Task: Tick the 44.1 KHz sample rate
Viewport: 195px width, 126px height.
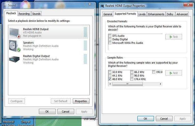Action: pyautogui.click(x=110, y=76)
